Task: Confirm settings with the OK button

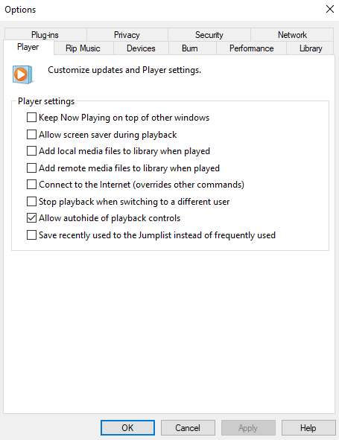Action: 127,427
